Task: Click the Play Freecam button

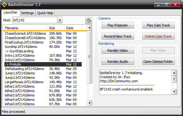Action: [x=118, y=25]
